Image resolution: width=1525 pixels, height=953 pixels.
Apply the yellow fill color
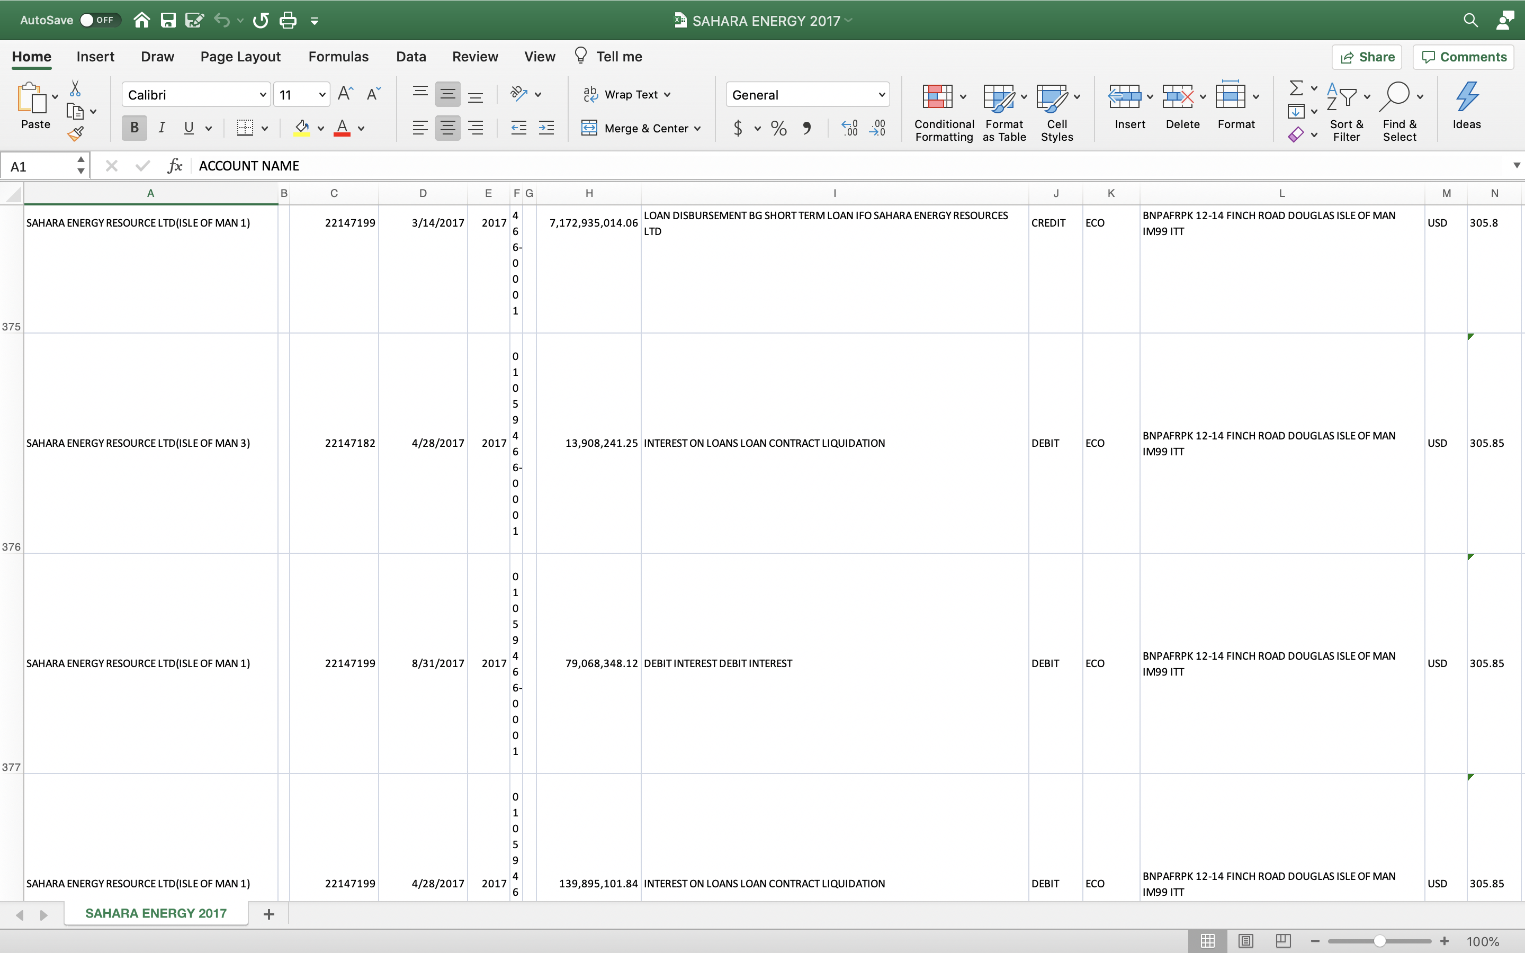pos(302,128)
